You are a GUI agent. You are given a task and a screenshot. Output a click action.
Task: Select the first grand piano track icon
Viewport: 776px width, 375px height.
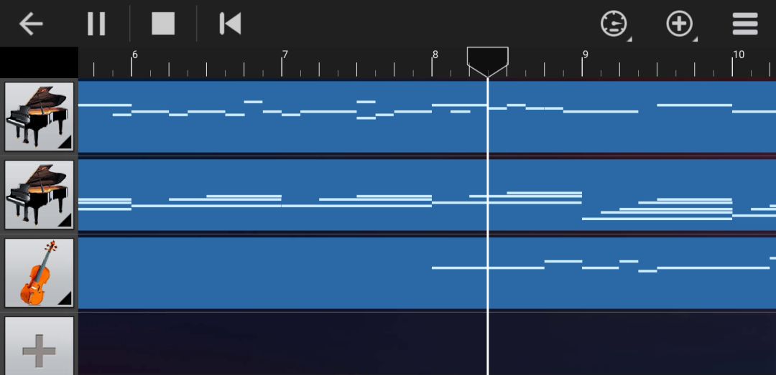click(39, 117)
